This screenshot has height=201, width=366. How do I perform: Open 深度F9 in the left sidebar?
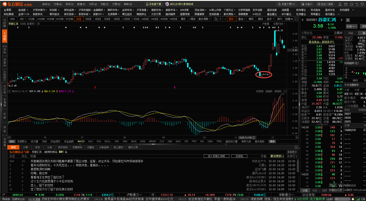[5, 62]
